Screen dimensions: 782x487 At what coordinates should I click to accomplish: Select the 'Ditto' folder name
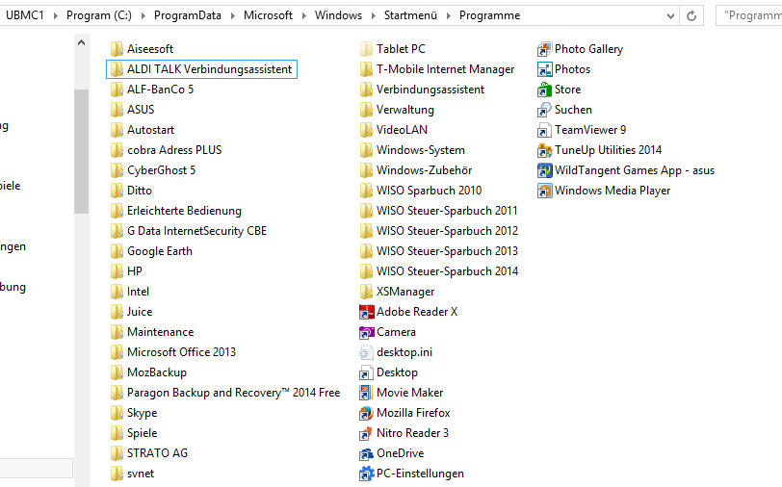(x=139, y=191)
